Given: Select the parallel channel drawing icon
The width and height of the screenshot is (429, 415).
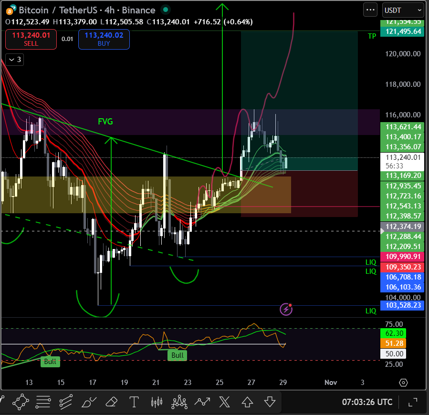Looking at the screenshot, I should (x=65, y=402).
